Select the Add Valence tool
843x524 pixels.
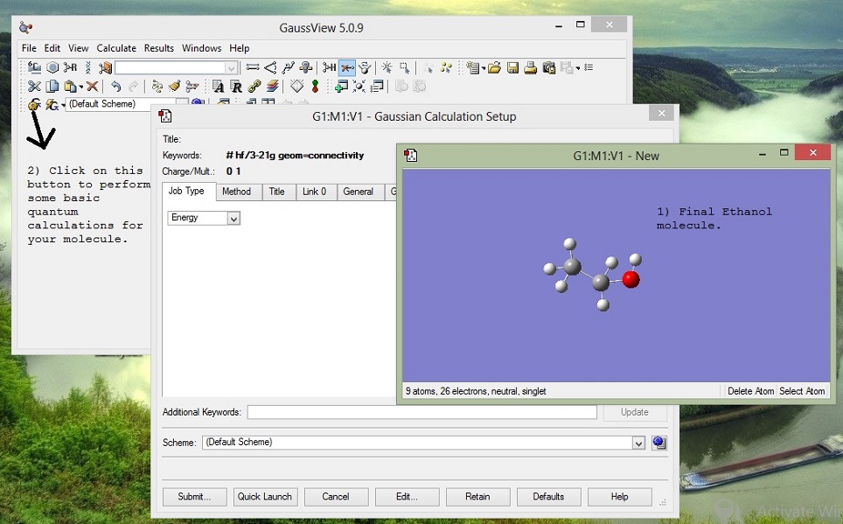click(x=329, y=67)
